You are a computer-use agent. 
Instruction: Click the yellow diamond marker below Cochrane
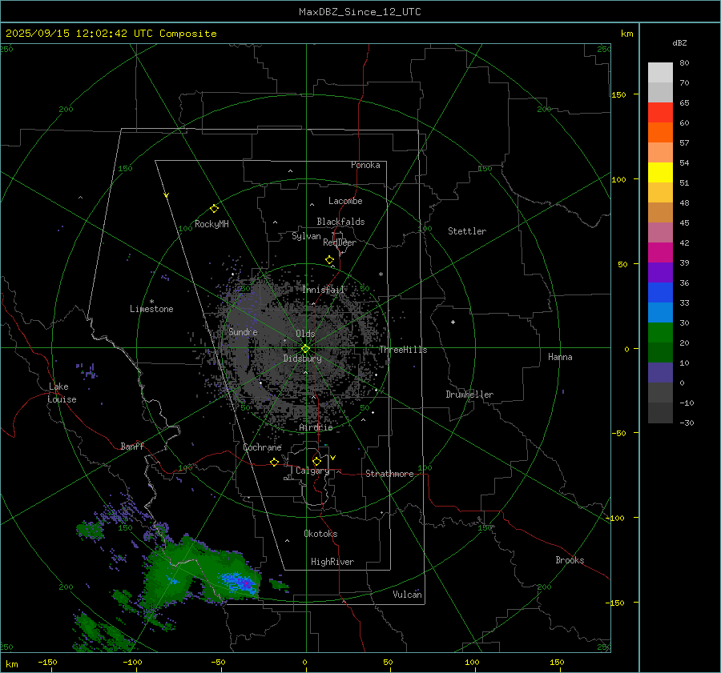[275, 463]
